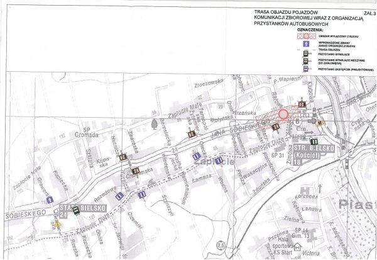Select the blue replacement stop near Czemika
Image resolution: width=377 pixels, height=260 pixels.
[x=142, y=194]
